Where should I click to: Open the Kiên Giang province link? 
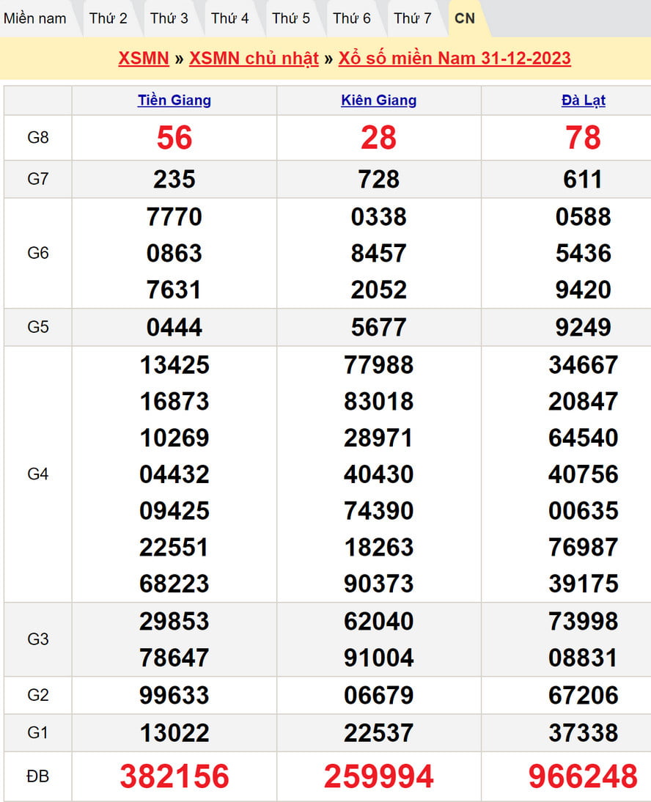coord(379,100)
